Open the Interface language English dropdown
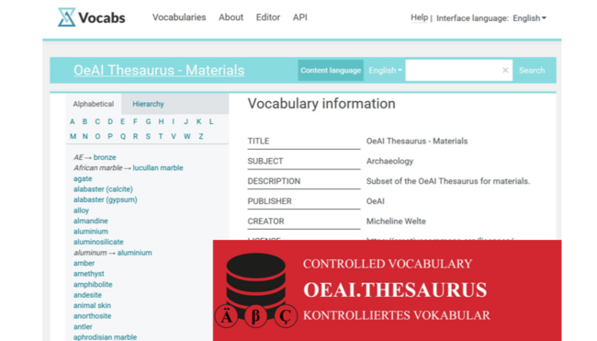Screen dimensions: 597x341 click(529, 17)
